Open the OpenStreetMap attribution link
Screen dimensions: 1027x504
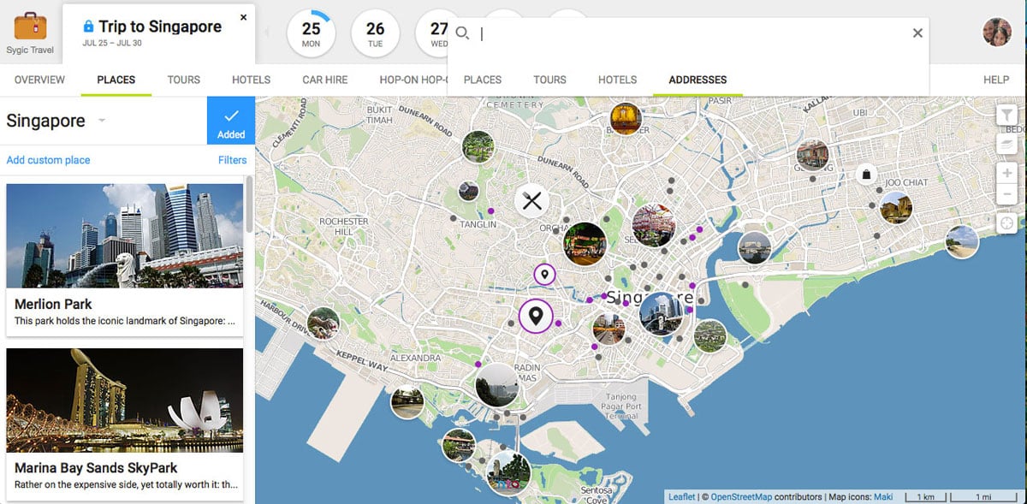pos(741,496)
